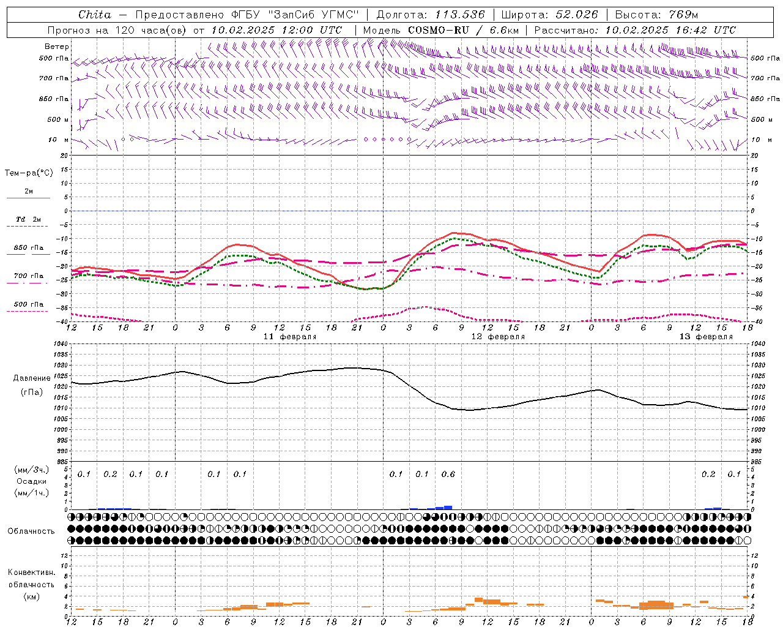Click the "Высота: 769м" header field
Screen dimensions: 783x627
click(x=656, y=15)
